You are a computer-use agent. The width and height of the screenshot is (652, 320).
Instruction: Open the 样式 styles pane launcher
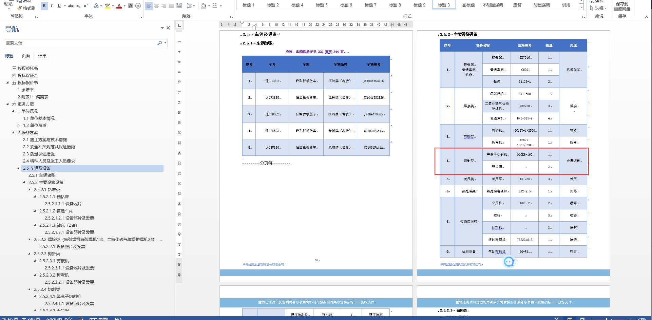click(x=583, y=17)
